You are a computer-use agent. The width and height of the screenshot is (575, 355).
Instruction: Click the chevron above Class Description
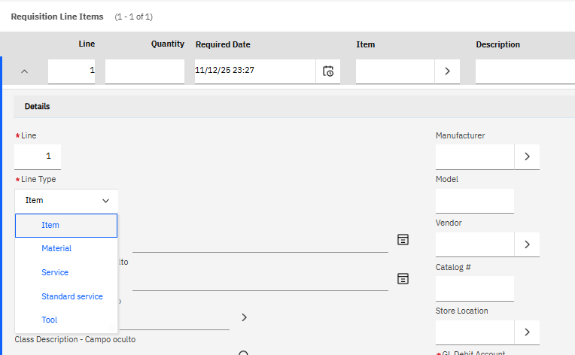click(x=244, y=317)
